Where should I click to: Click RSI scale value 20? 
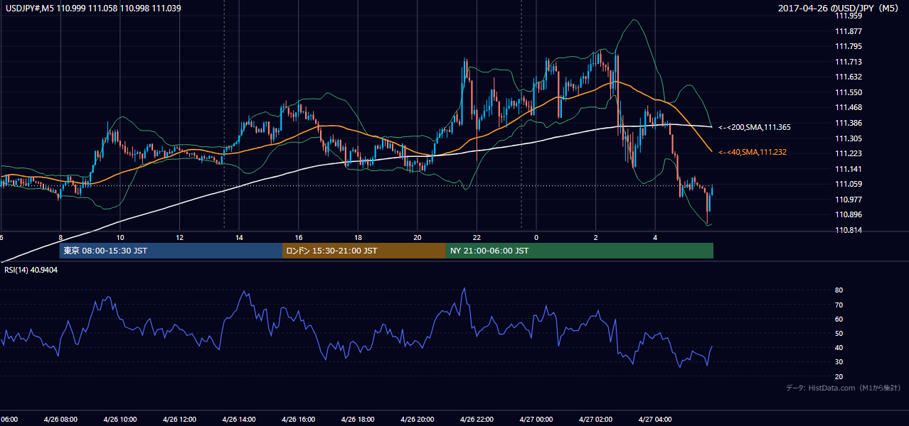839,377
